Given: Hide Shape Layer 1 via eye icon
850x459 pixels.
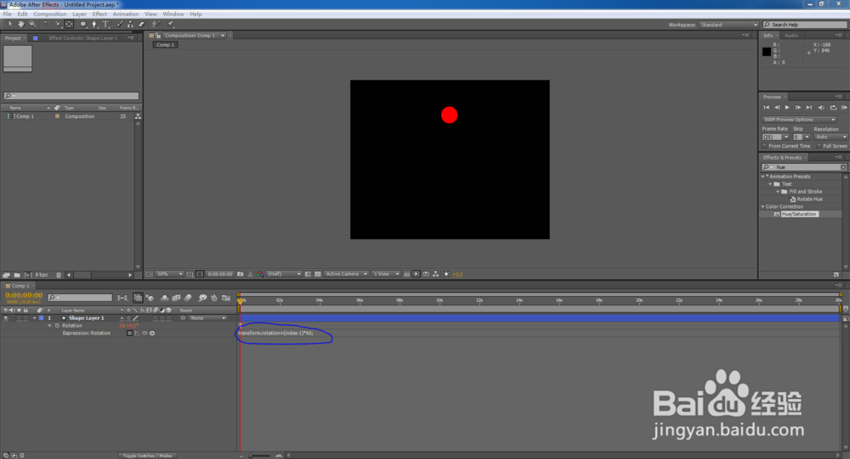Looking at the screenshot, I should (x=6, y=318).
